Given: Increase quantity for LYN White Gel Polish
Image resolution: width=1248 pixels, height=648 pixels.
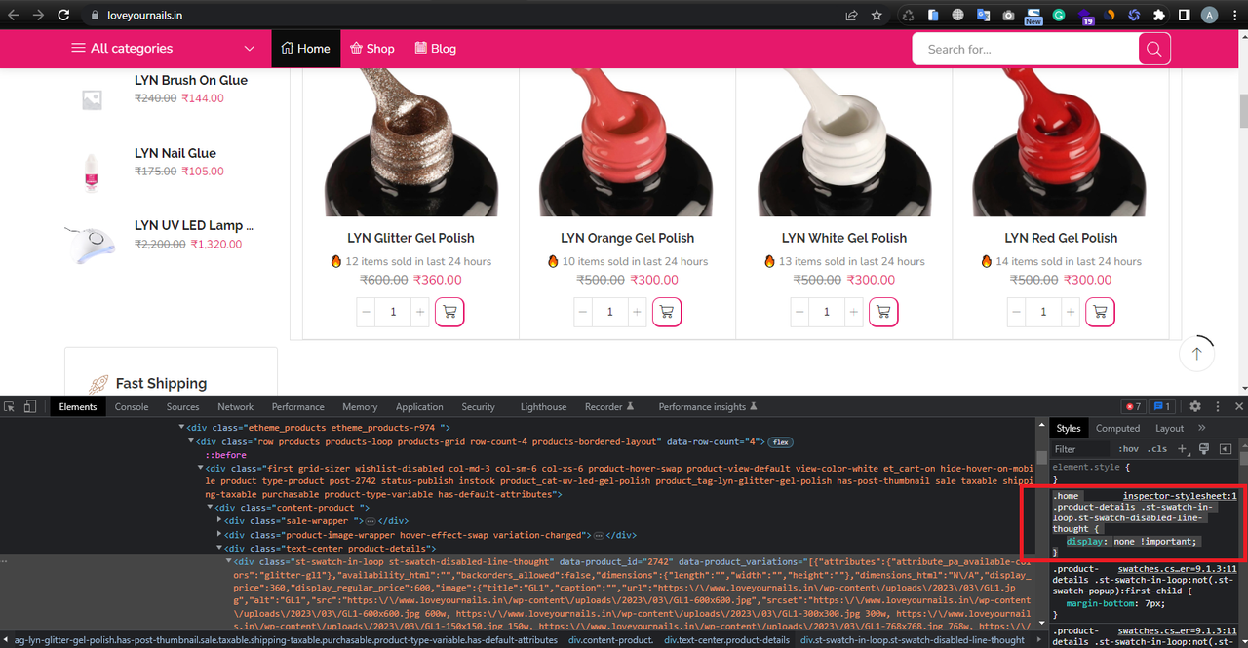Looking at the screenshot, I should pos(854,312).
